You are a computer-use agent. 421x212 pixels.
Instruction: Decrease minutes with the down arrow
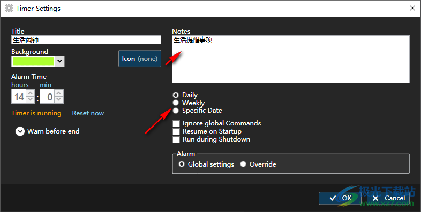(x=59, y=100)
